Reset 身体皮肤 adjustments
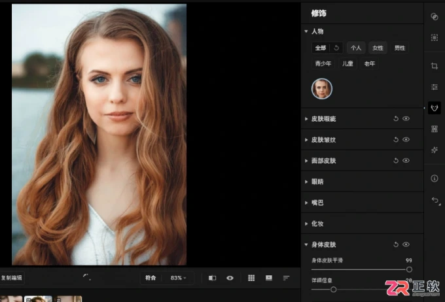This screenshot has height=302, width=445. pos(396,244)
